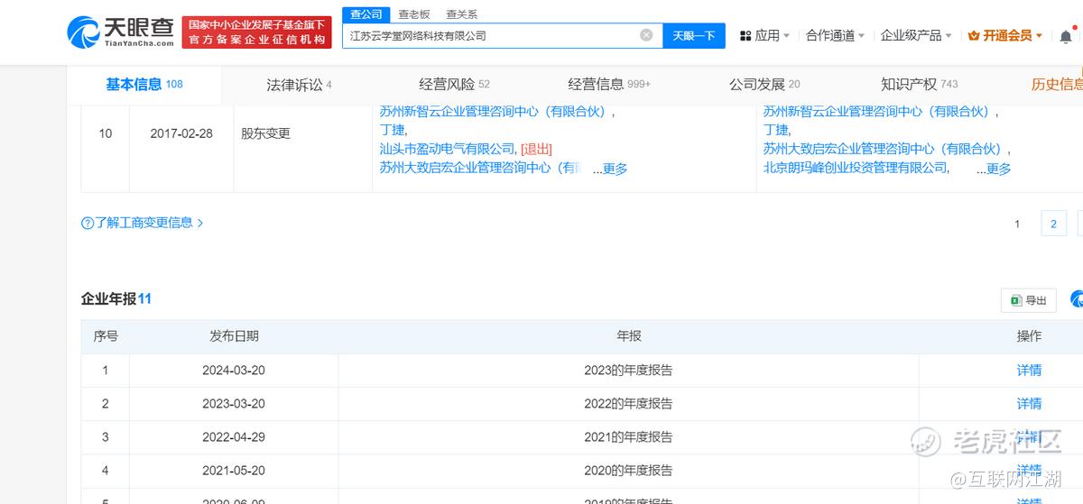Click 苏州新智云 link in before-change column
This screenshot has height=504, width=1083.
(x=495, y=112)
